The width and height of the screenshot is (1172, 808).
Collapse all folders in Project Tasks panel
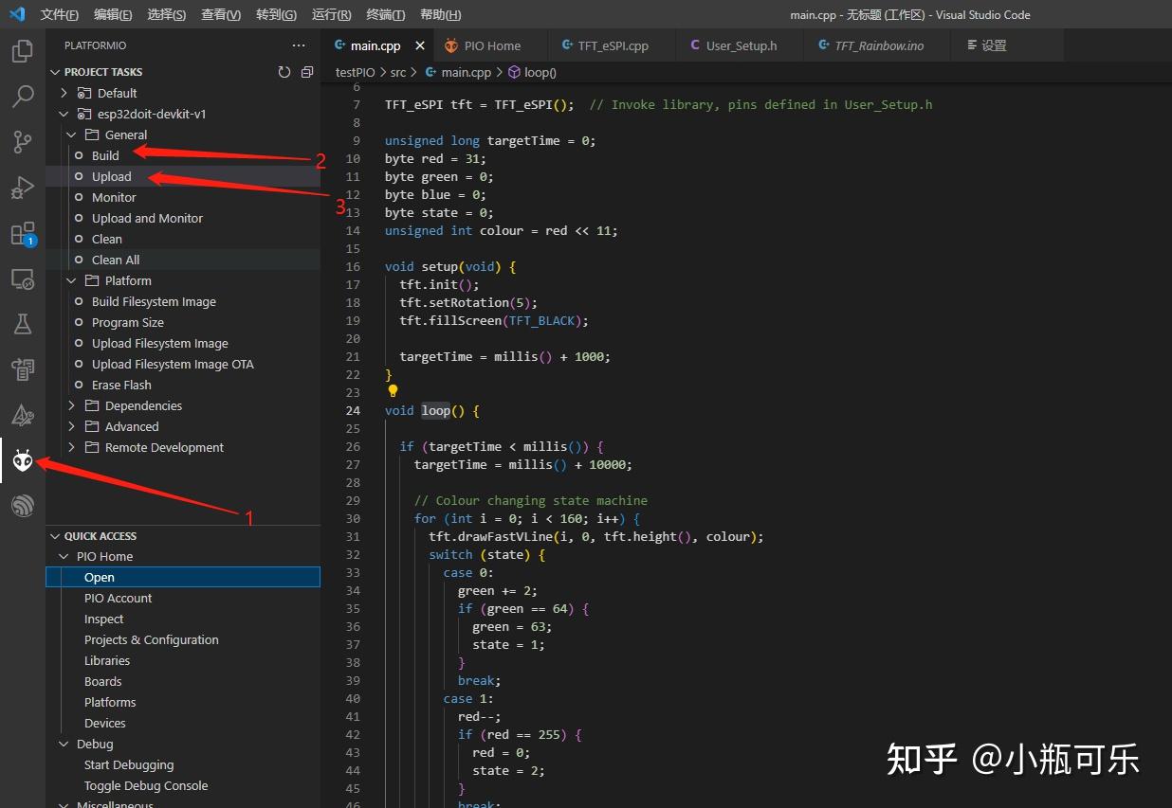pyautogui.click(x=305, y=71)
